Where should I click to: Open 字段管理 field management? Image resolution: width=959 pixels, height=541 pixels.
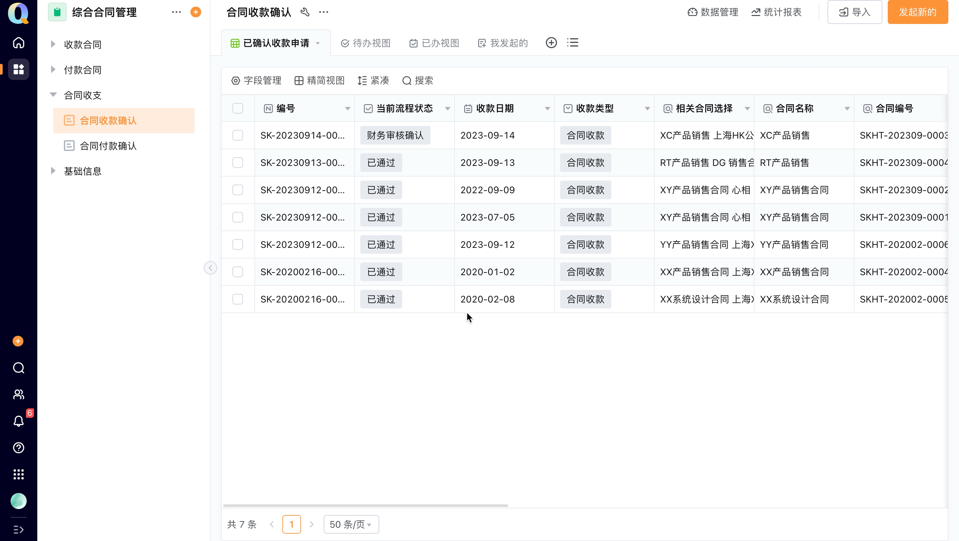coord(256,80)
